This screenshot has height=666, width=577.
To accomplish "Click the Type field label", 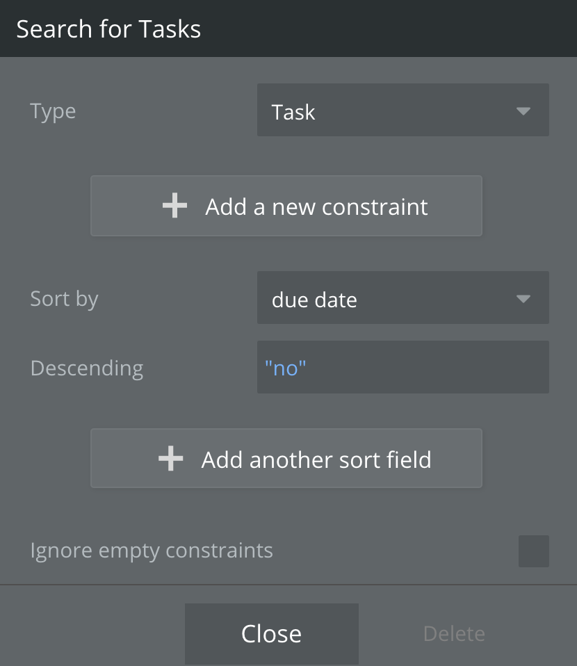I will pyautogui.click(x=53, y=112).
